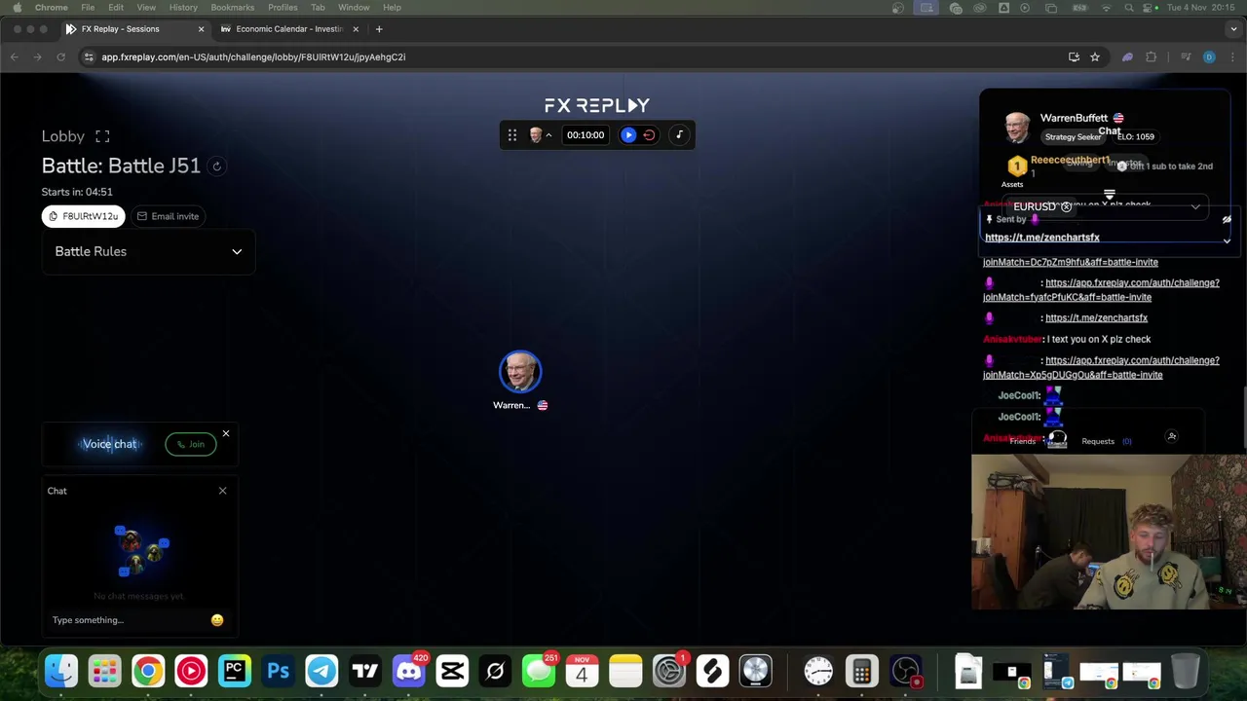Open Calculator from dock
The width and height of the screenshot is (1247, 701).
click(861, 671)
